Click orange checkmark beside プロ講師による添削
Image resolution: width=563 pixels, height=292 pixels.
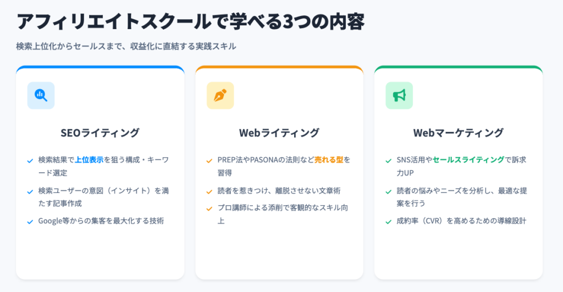[209, 209]
